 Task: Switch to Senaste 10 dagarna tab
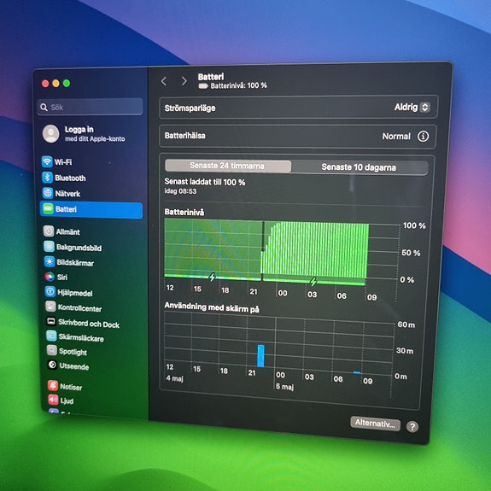359,167
